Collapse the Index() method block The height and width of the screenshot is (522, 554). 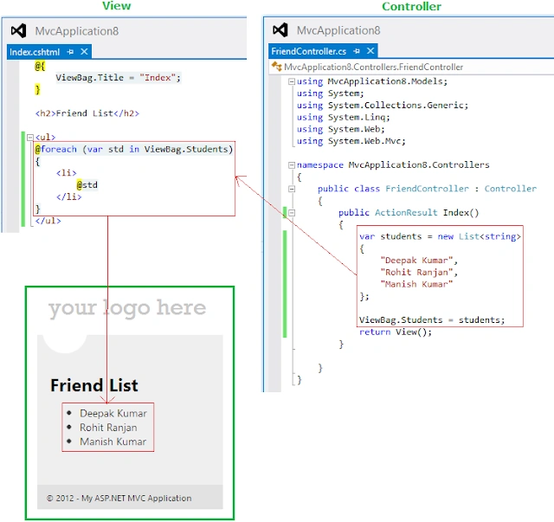(292, 213)
